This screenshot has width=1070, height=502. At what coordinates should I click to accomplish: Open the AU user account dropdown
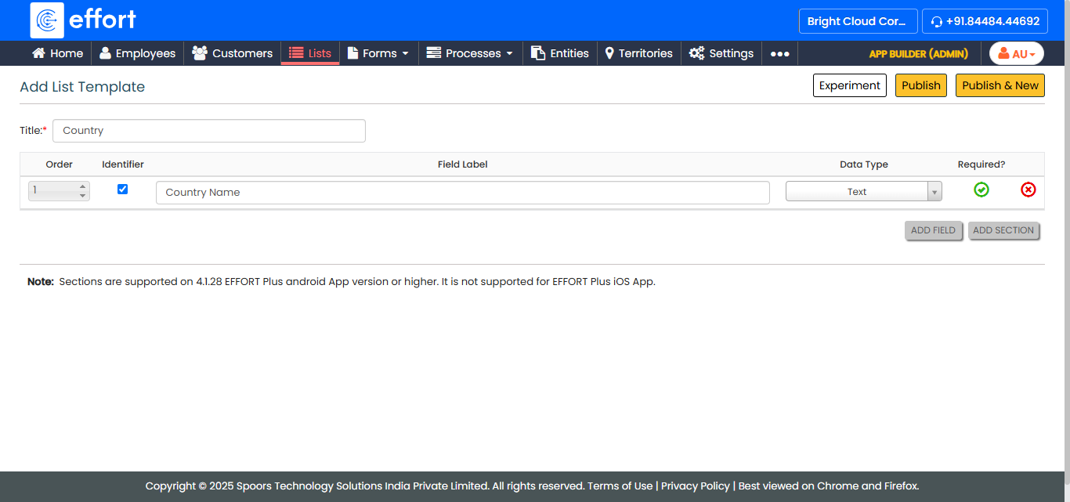coord(1016,53)
